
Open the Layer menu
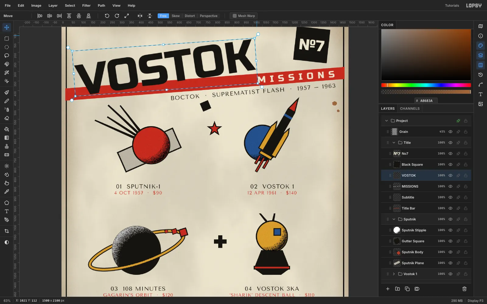[53, 5]
